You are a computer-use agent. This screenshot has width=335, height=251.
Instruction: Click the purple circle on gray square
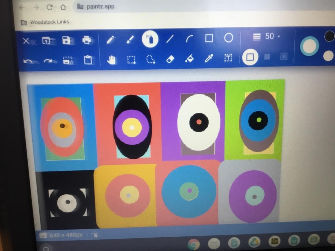[253, 196]
